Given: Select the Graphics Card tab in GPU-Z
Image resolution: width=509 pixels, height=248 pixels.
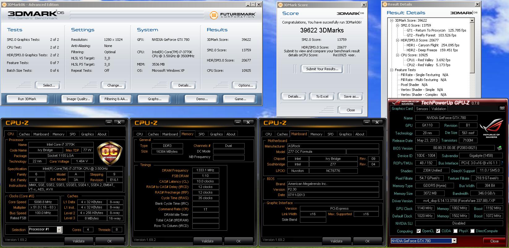Looking at the screenshot, I should click(x=402, y=109).
